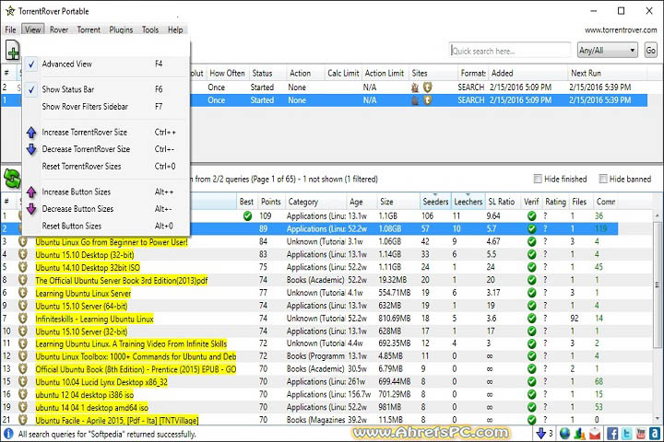This screenshot has height=442, width=664.
Task: Open the Facebook icon in status bar
Action: click(612, 434)
